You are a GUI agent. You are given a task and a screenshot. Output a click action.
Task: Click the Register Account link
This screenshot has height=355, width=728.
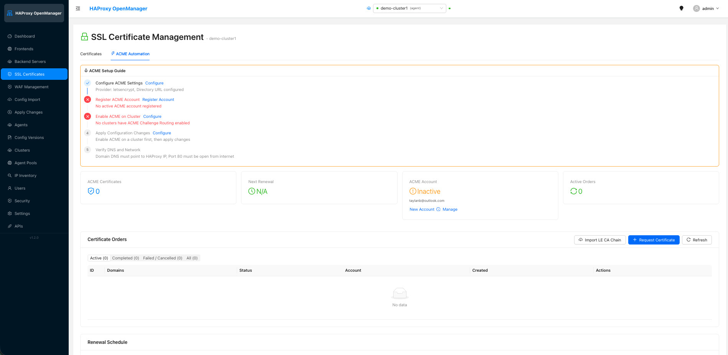[x=158, y=99]
